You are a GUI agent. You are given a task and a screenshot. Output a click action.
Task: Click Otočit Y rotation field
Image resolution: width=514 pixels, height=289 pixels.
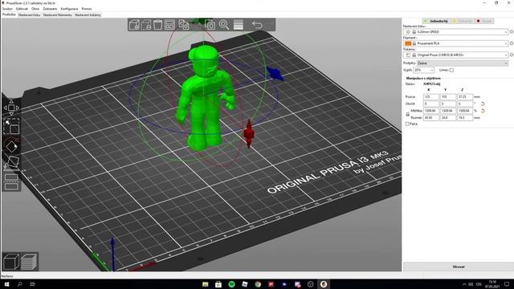point(448,104)
